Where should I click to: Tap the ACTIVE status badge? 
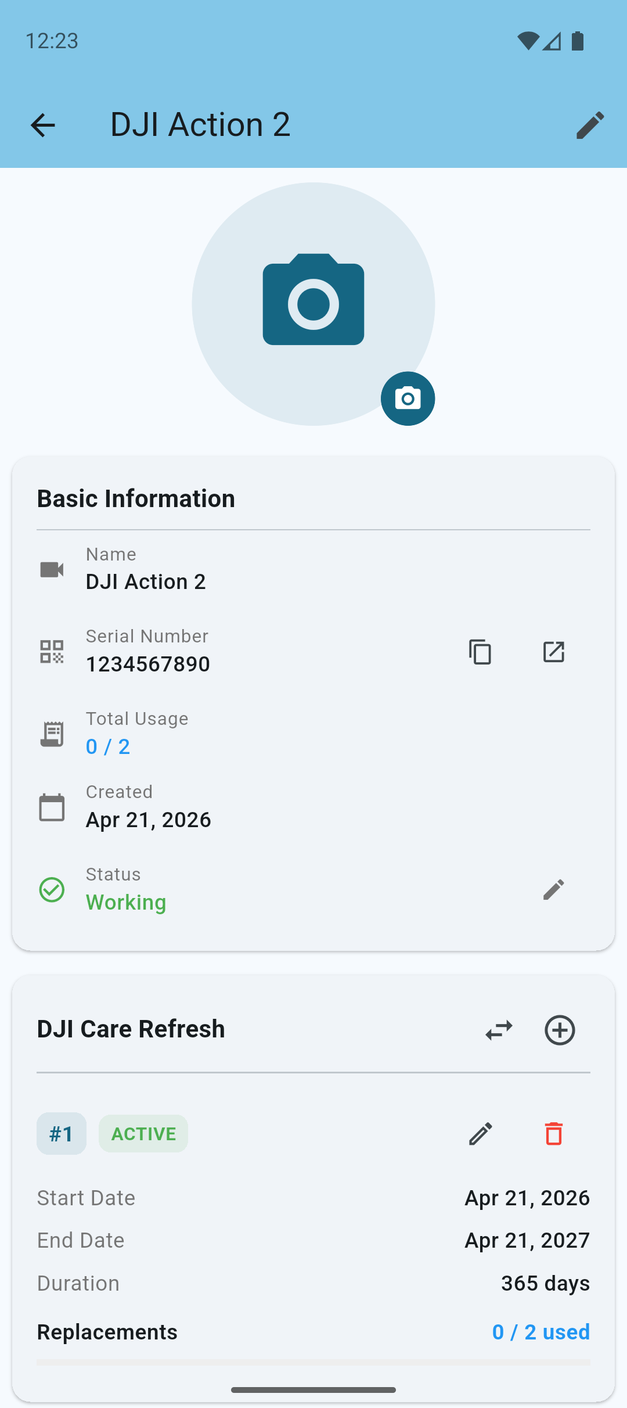(x=143, y=1133)
